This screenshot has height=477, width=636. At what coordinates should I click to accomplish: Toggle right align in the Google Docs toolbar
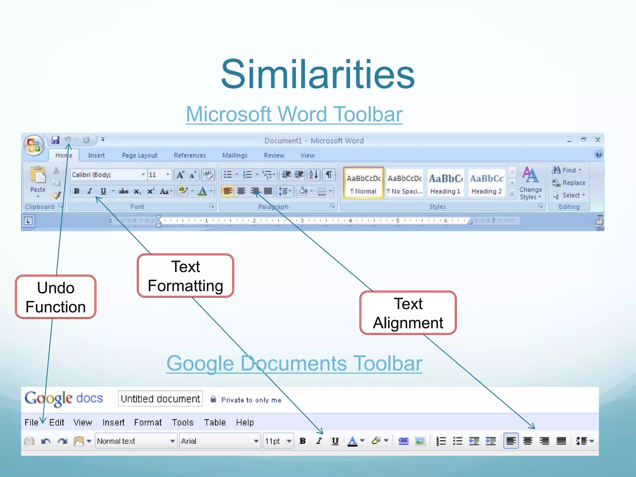pos(544,441)
